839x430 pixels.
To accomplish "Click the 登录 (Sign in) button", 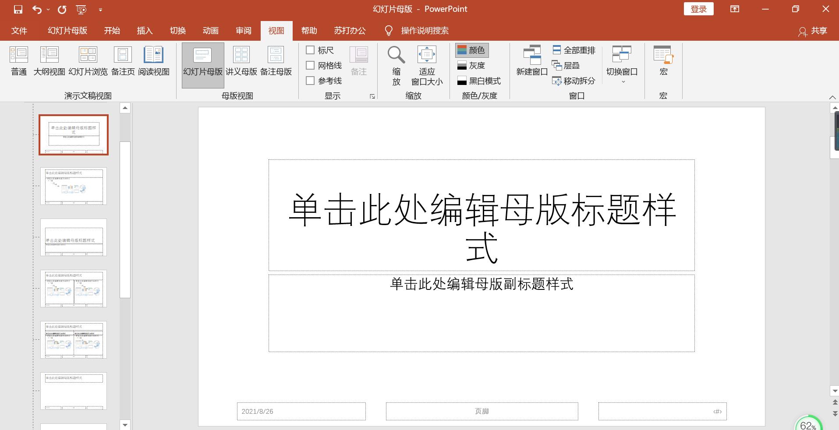I will 698,9.
